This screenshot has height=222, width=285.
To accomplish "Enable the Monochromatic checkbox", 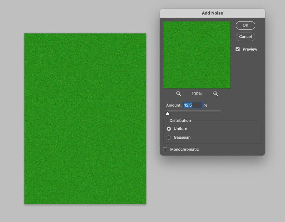I will pos(165,149).
